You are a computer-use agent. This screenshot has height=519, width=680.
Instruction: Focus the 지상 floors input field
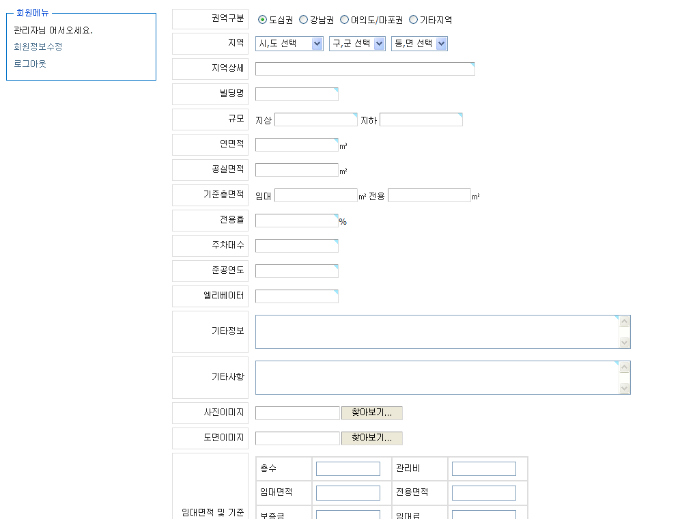pos(315,120)
